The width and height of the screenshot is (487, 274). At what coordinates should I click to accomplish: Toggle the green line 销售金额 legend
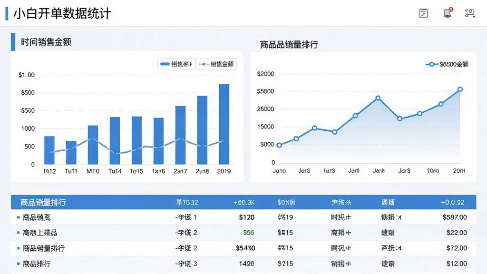pyautogui.click(x=216, y=64)
